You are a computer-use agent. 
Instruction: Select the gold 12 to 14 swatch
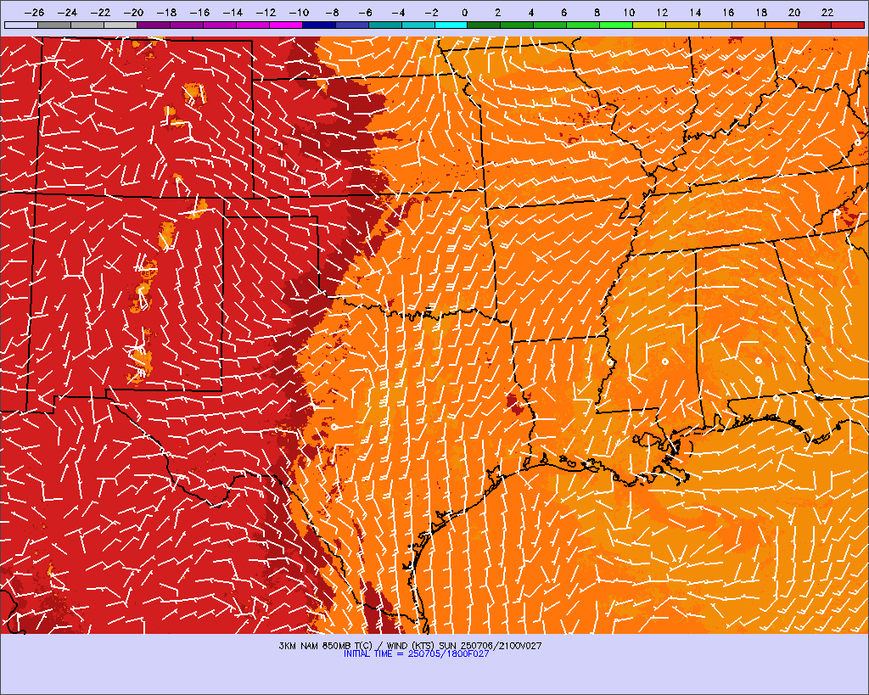click(x=683, y=25)
